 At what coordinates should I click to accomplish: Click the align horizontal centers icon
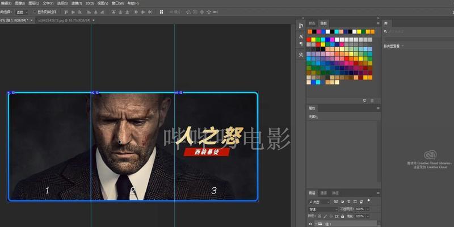[95, 12]
